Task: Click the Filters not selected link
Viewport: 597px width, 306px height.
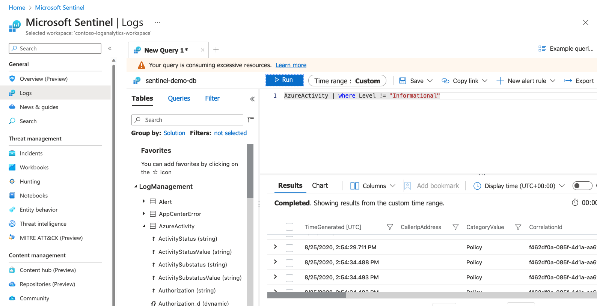Action: [231, 133]
